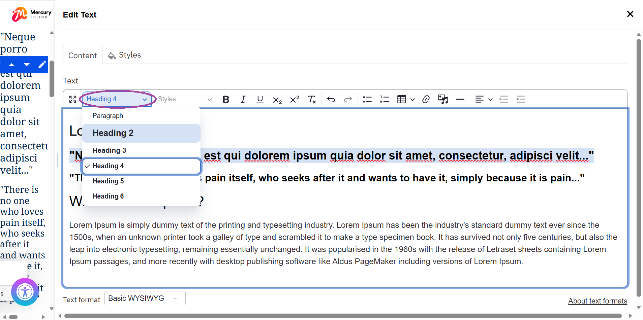Click the accessibility widget button
Image resolution: width=643 pixels, height=320 pixels.
click(x=25, y=292)
